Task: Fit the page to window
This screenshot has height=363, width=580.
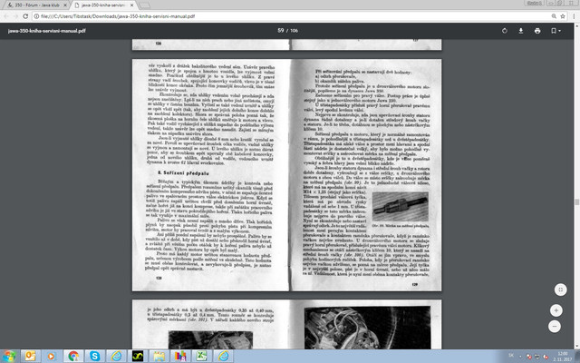Action: [x=560, y=289]
